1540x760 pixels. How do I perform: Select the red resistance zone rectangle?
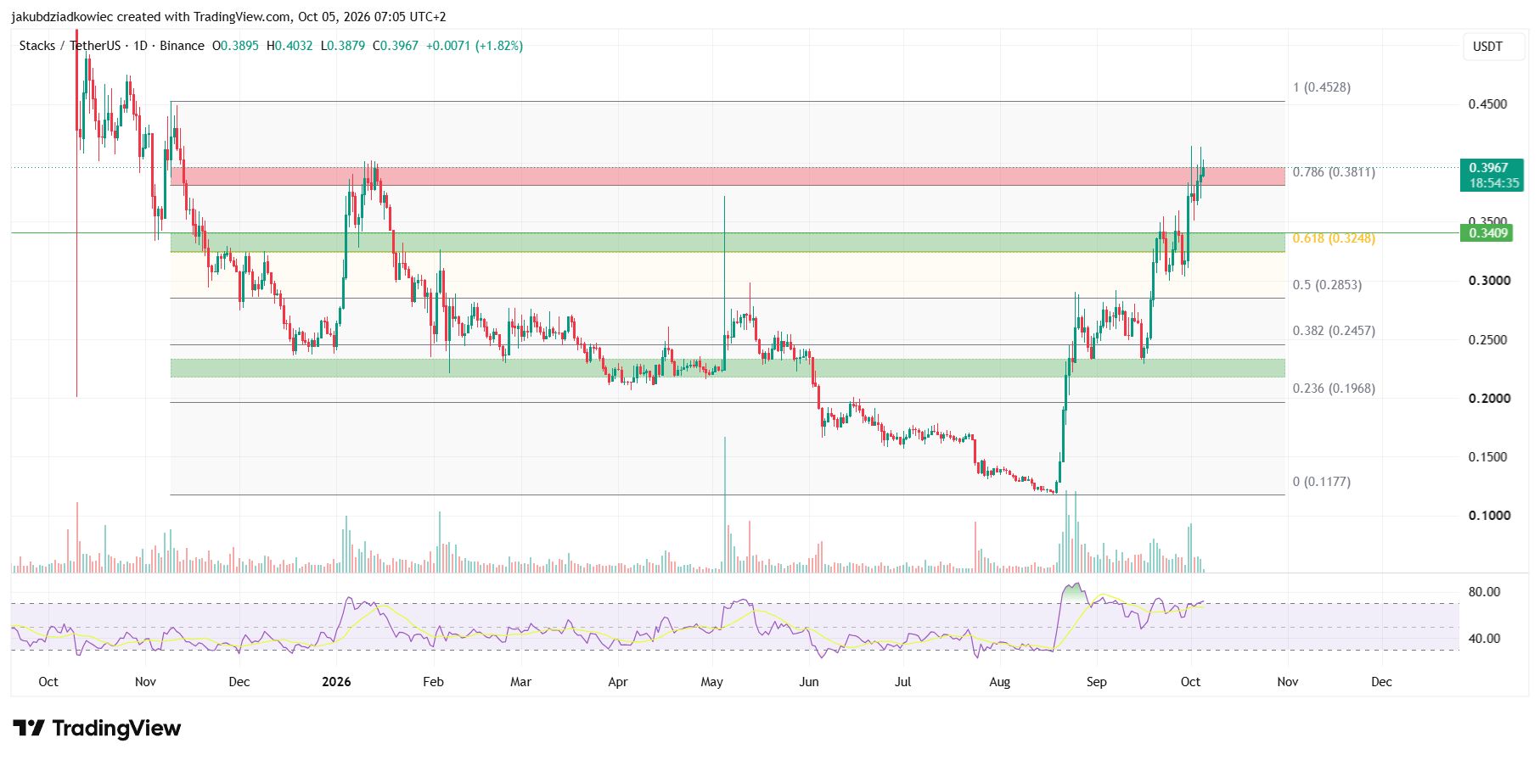(728, 176)
